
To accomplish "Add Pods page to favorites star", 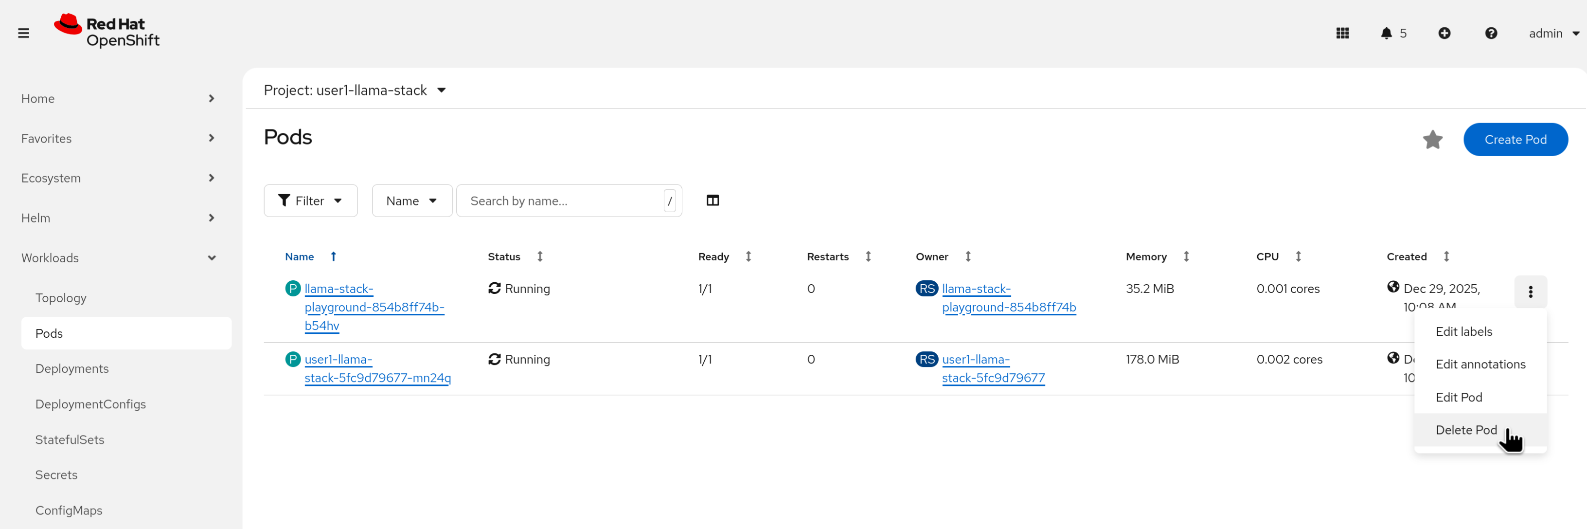I will (x=1432, y=139).
